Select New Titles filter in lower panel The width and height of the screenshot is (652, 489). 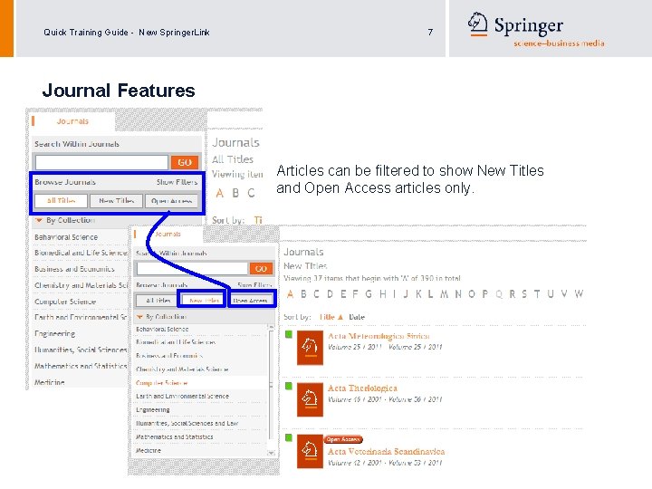click(204, 301)
